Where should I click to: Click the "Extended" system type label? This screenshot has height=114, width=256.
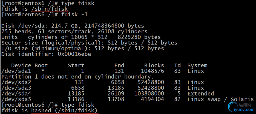200,94
